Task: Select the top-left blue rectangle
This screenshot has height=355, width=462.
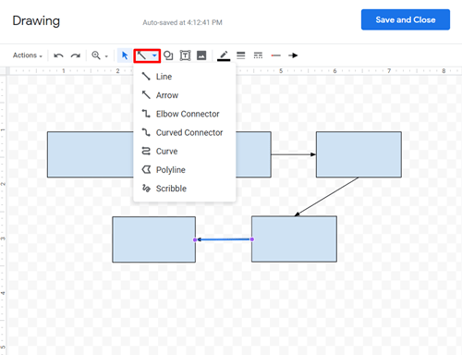Action: point(91,154)
